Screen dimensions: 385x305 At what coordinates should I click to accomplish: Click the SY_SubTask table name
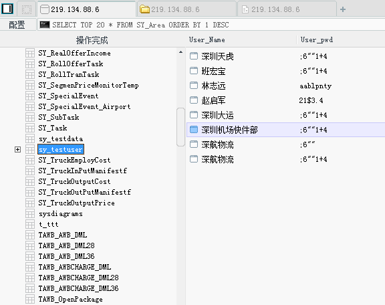click(x=59, y=117)
